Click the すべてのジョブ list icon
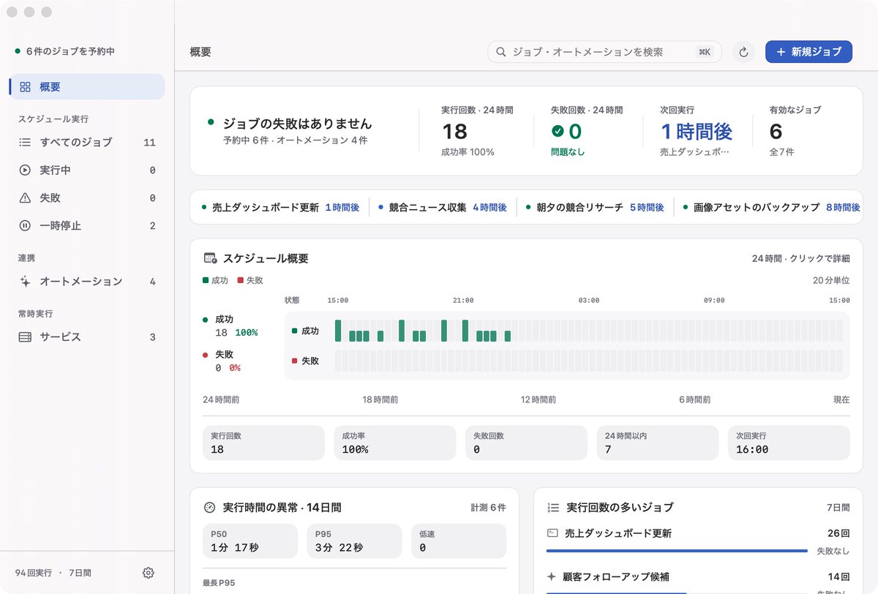878x594 pixels. pos(25,143)
